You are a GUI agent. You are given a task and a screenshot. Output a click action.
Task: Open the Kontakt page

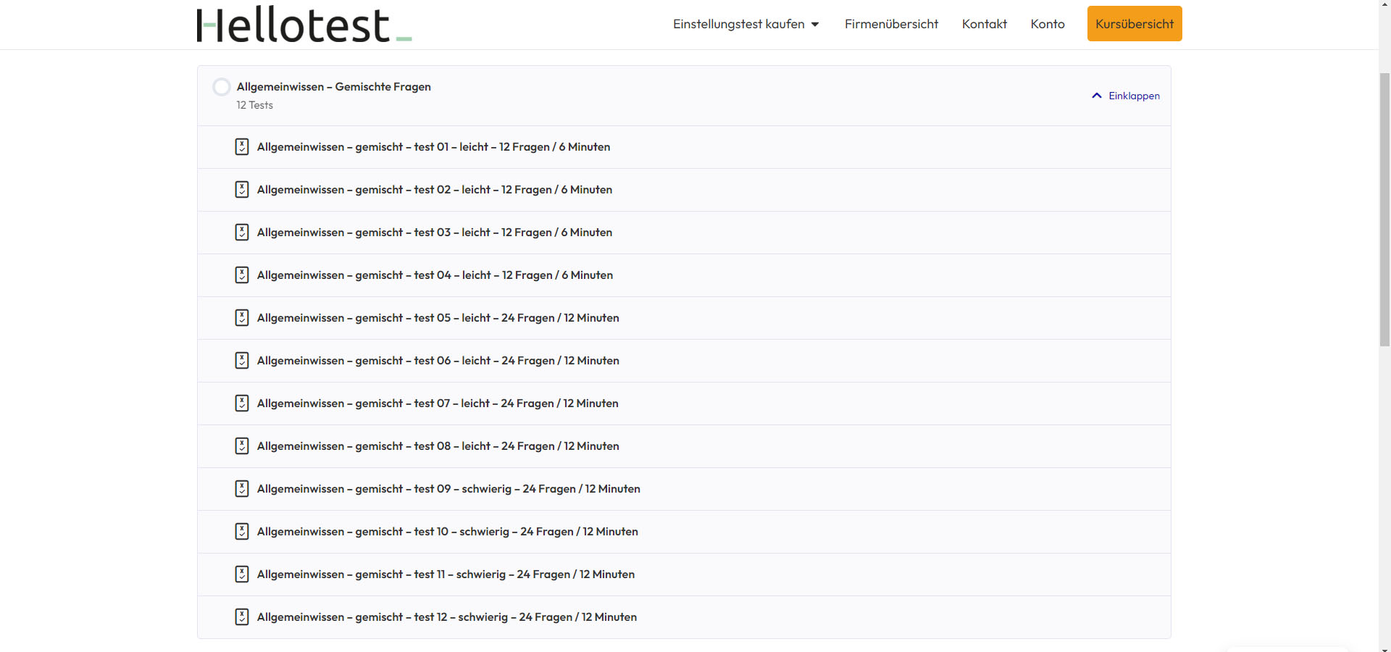pos(985,24)
